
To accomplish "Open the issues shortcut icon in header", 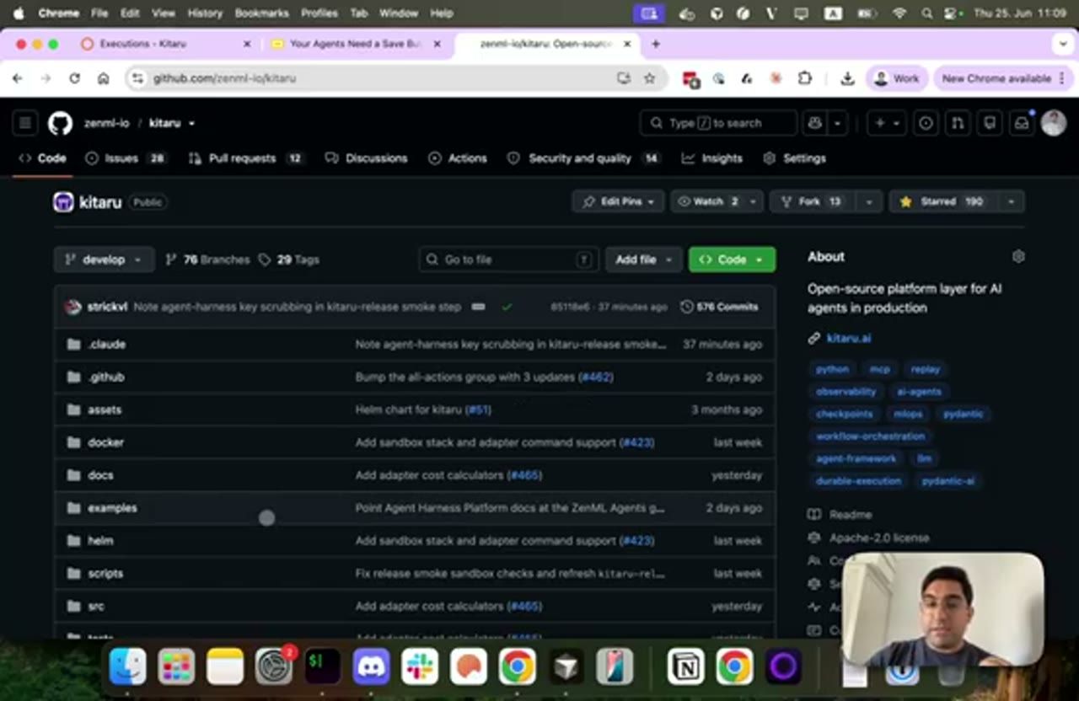I will coord(926,123).
